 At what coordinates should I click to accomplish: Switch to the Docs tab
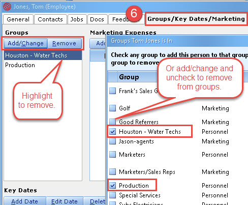(x=97, y=19)
